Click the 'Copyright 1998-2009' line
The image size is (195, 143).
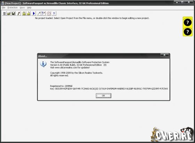point(76,73)
